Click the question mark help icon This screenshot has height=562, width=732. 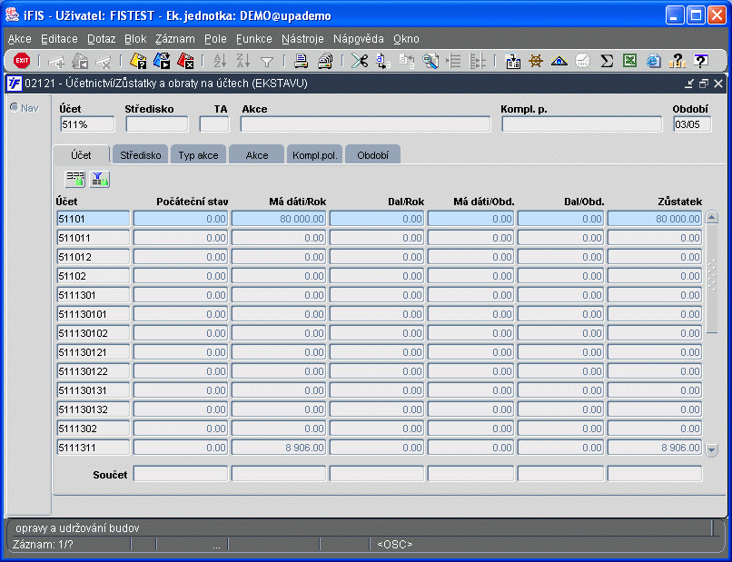coord(700,61)
